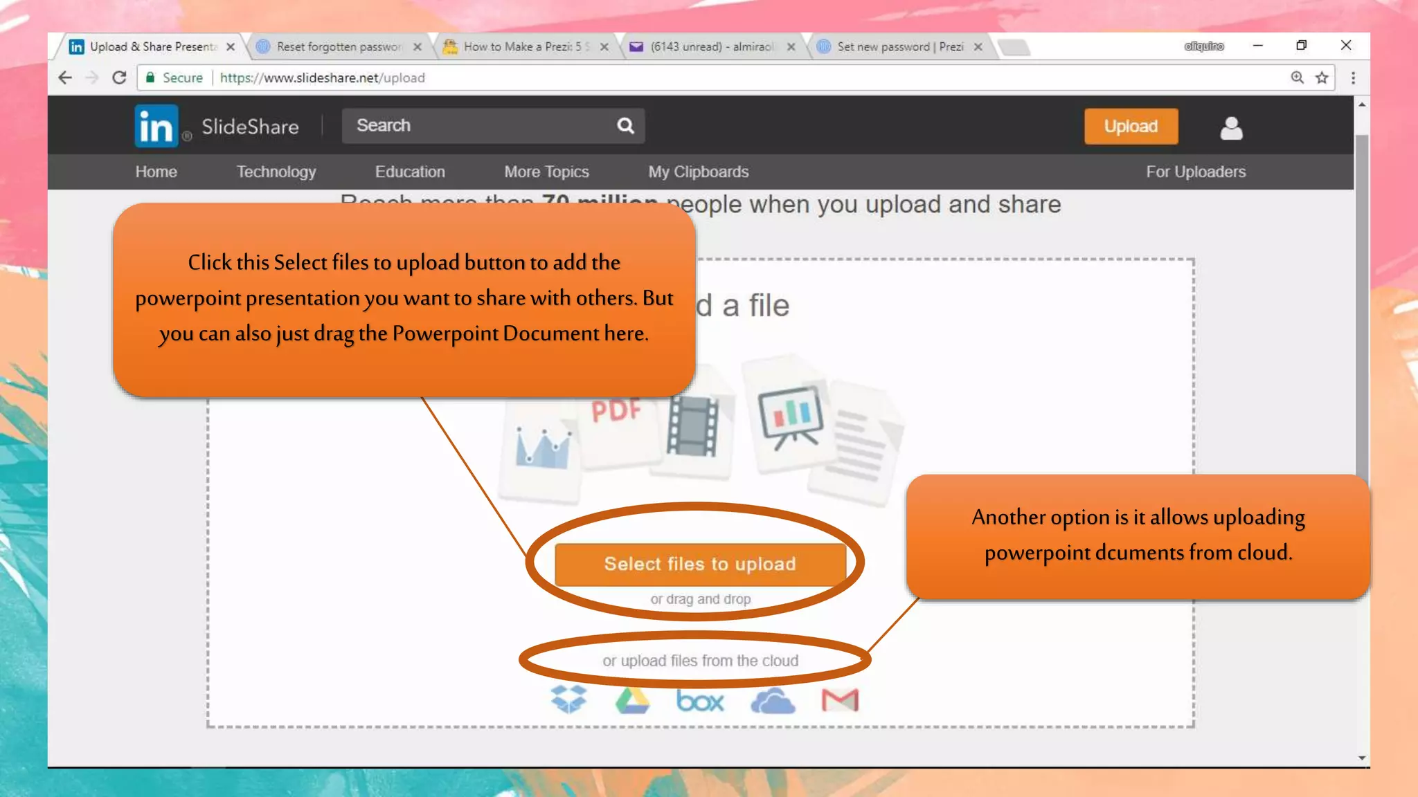
Task: Open a new browser tab
Action: click(1014, 47)
